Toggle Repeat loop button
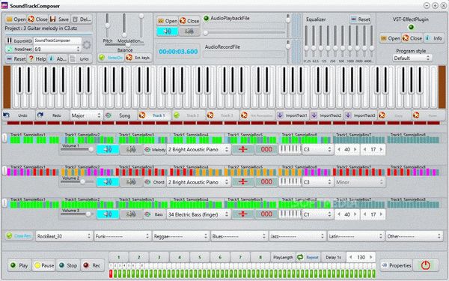 (308, 257)
